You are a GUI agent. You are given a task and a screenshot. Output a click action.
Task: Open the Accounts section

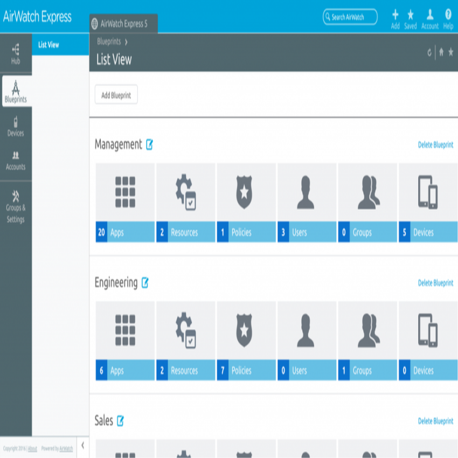pos(16,162)
